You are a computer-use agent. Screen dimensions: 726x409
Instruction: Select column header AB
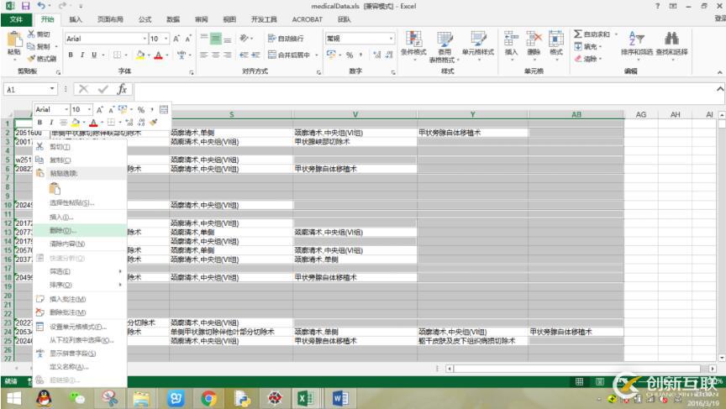(576, 114)
